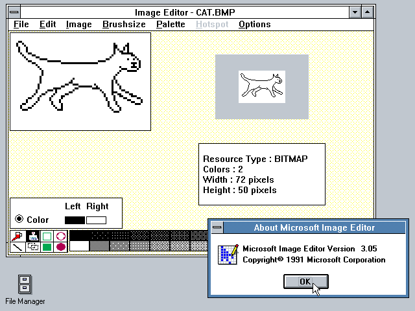Pick the sparse-dotted black swatch beside solid black
415x311 pixels.
100,235
